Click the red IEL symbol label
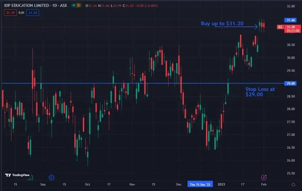Screen dimensions: 302x191 tap(280, 27)
